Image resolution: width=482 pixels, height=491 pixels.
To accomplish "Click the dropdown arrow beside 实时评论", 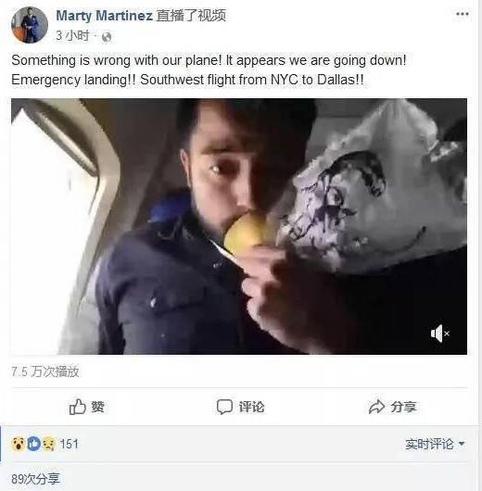I will 462,444.
